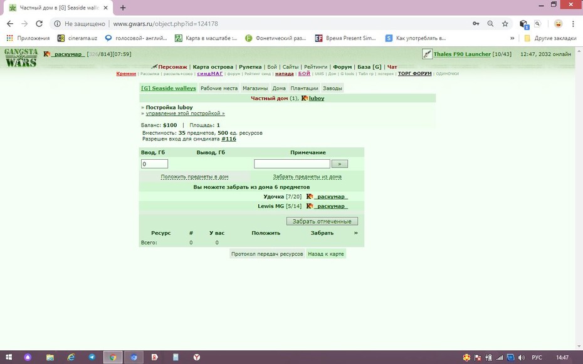This screenshot has height=364, width=583.
Task: Click Положить предметы в дом
Action: pos(194,177)
